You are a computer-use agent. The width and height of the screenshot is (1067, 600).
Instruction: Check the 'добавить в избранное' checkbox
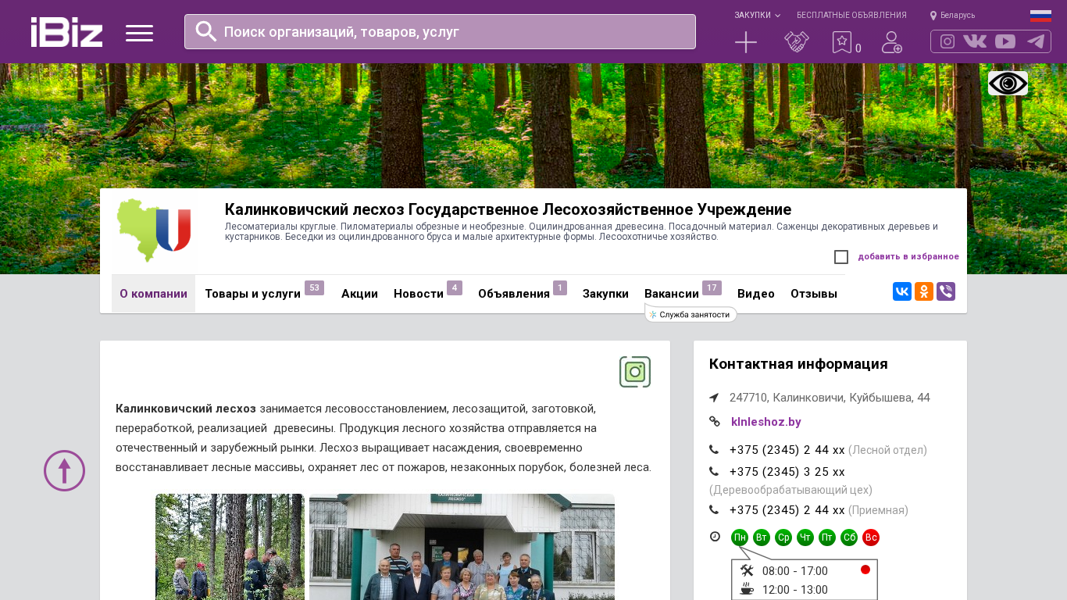tap(841, 257)
